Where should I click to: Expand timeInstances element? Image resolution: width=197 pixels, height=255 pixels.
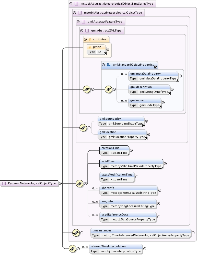pyautogui.click(x=193, y=233)
